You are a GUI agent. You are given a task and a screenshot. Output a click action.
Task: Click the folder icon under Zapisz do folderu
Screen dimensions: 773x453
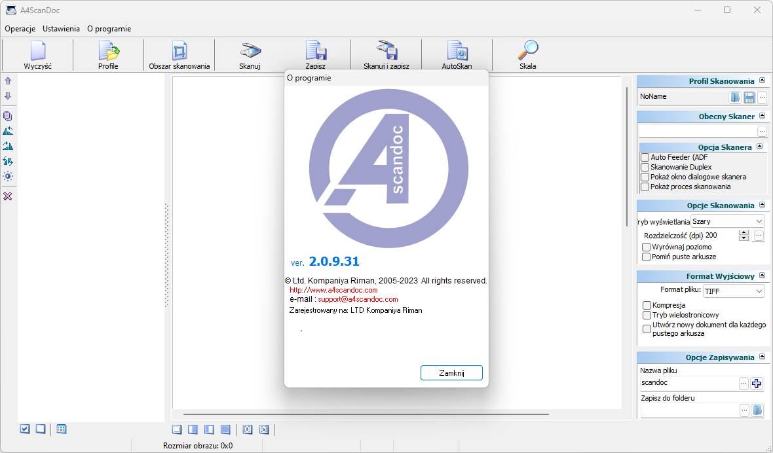click(x=757, y=410)
